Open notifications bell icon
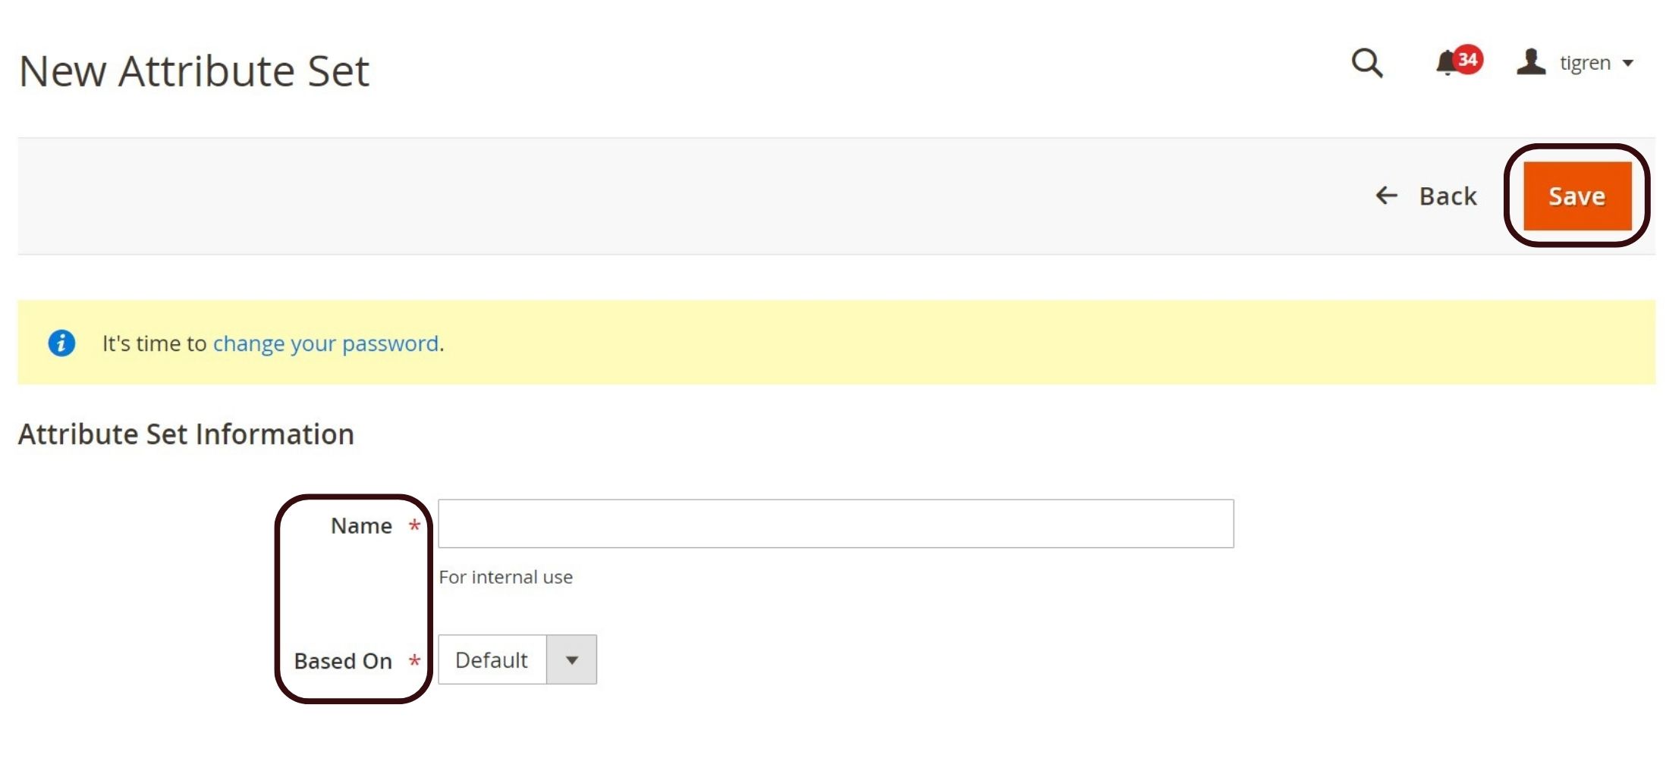This screenshot has height=758, width=1666. [x=1447, y=63]
